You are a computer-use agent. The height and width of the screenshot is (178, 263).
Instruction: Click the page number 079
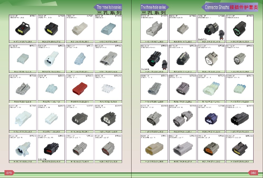coord(9,173)
